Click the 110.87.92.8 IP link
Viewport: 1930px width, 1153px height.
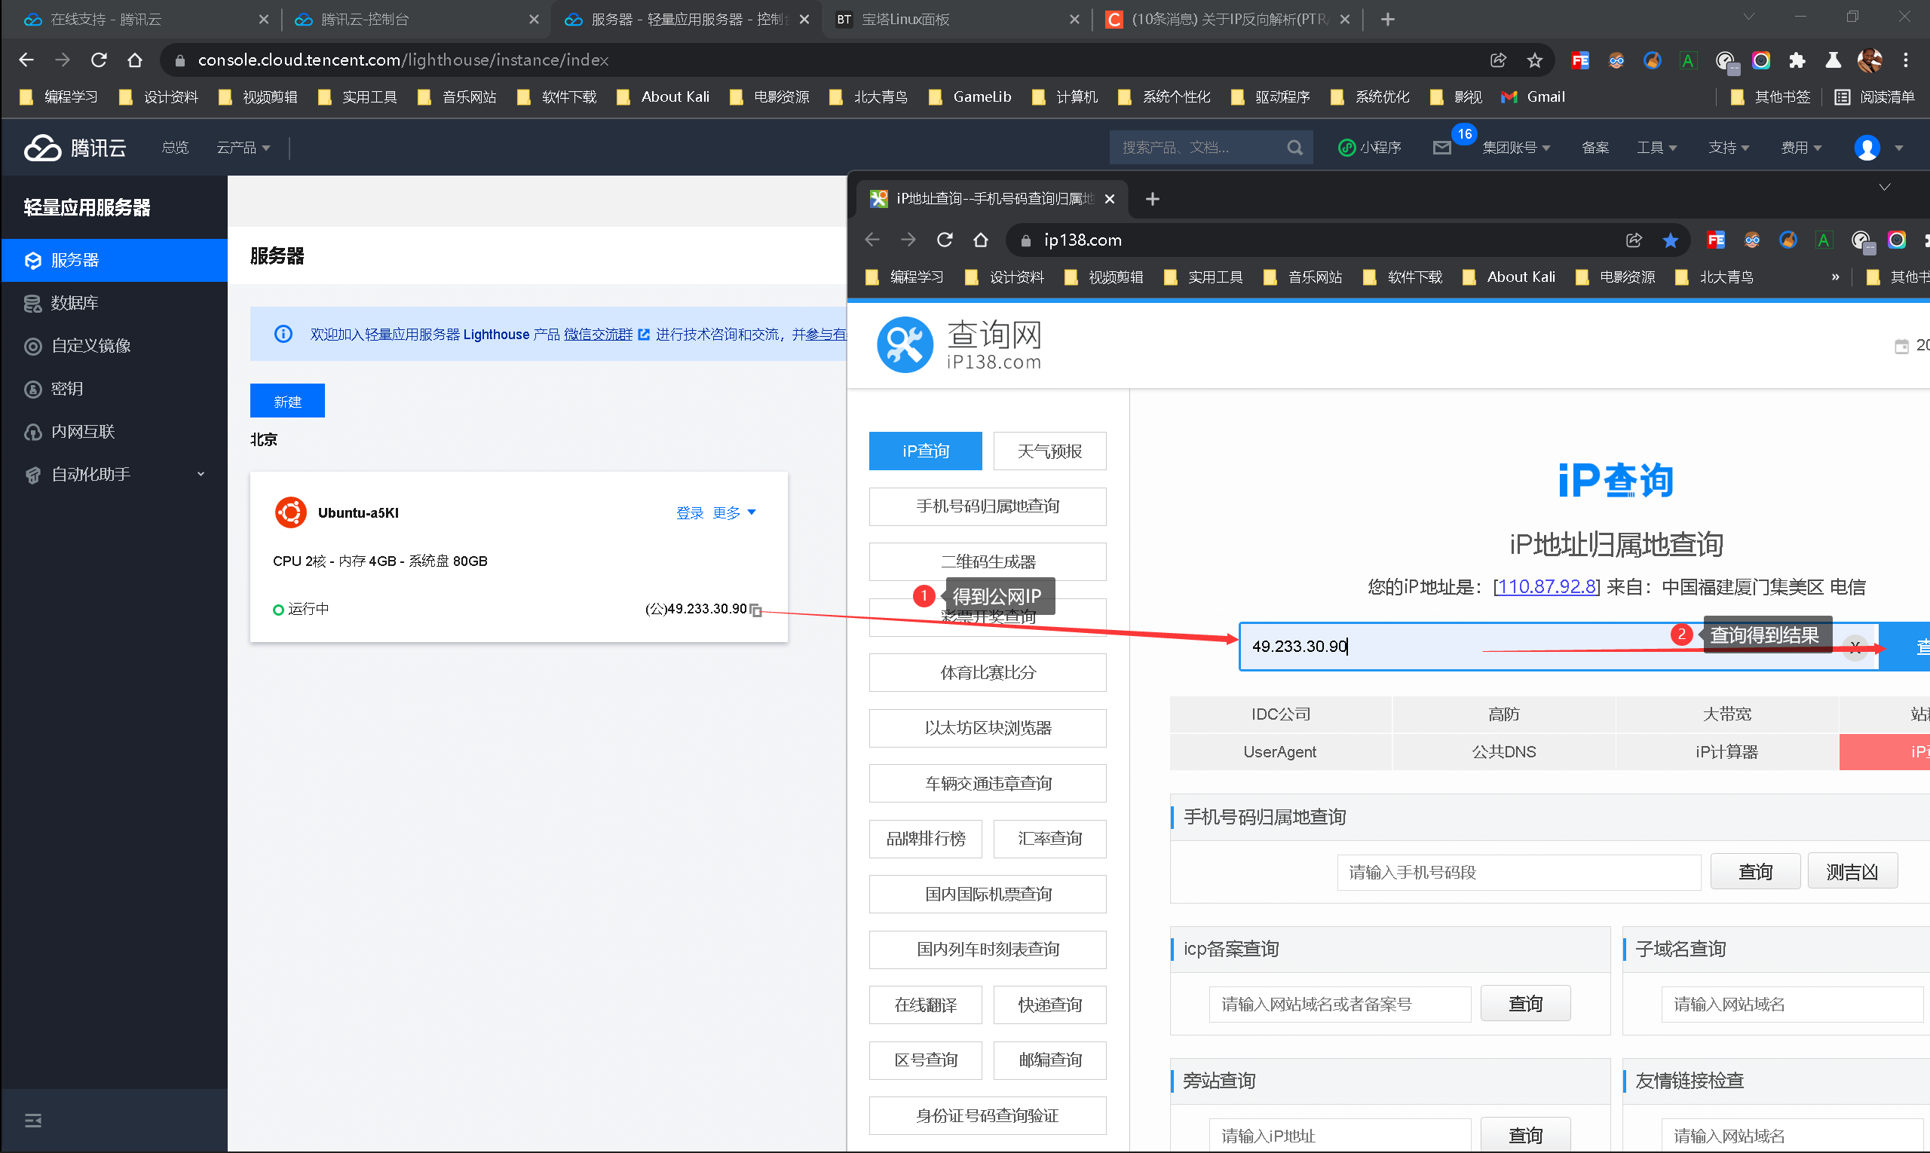pyautogui.click(x=1546, y=586)
